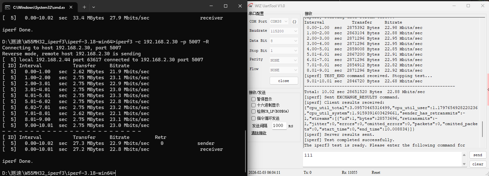Refresh the COM port list
Viewport: 489px width, 176px height.
tap(294, 22)
